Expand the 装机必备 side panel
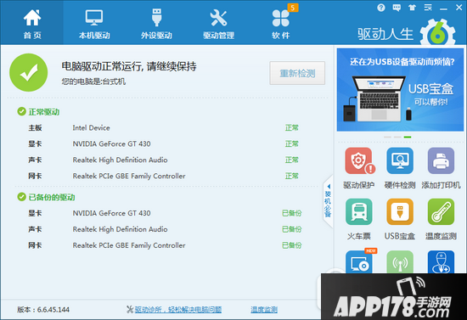Screen dimensions: 467x320 (x=328, y=201)
